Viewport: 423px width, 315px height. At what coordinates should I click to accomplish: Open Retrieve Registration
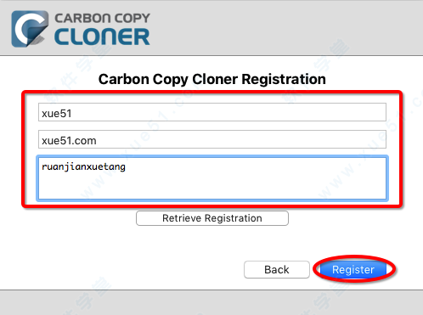coord(212,218)
